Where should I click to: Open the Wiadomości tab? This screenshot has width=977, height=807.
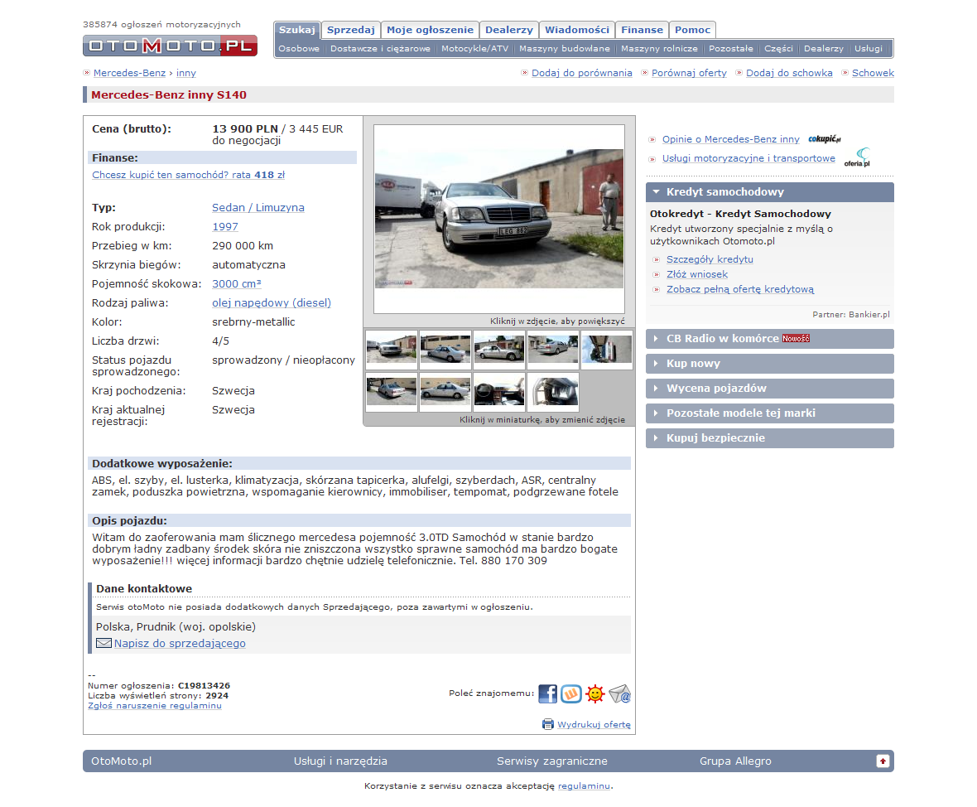(577, 30)
